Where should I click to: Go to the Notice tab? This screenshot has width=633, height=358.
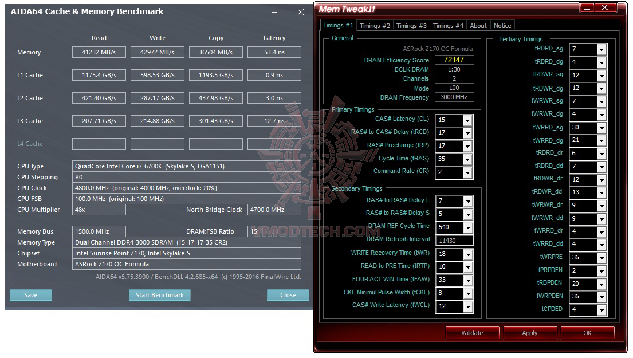coord(502,26)
